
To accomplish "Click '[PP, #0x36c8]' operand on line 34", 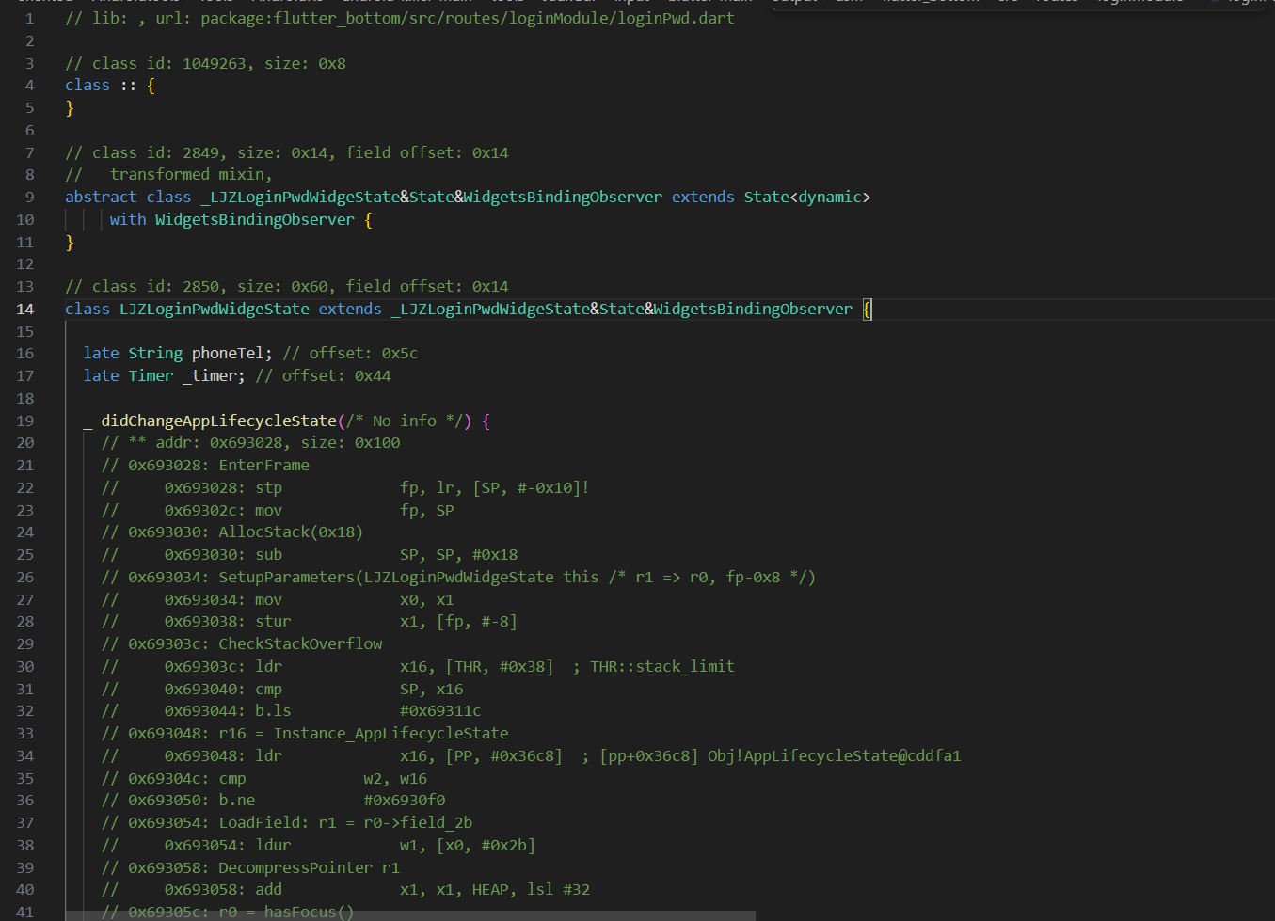I will (x=504, y=755).
